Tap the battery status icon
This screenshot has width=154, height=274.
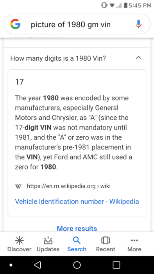(125, 5)
